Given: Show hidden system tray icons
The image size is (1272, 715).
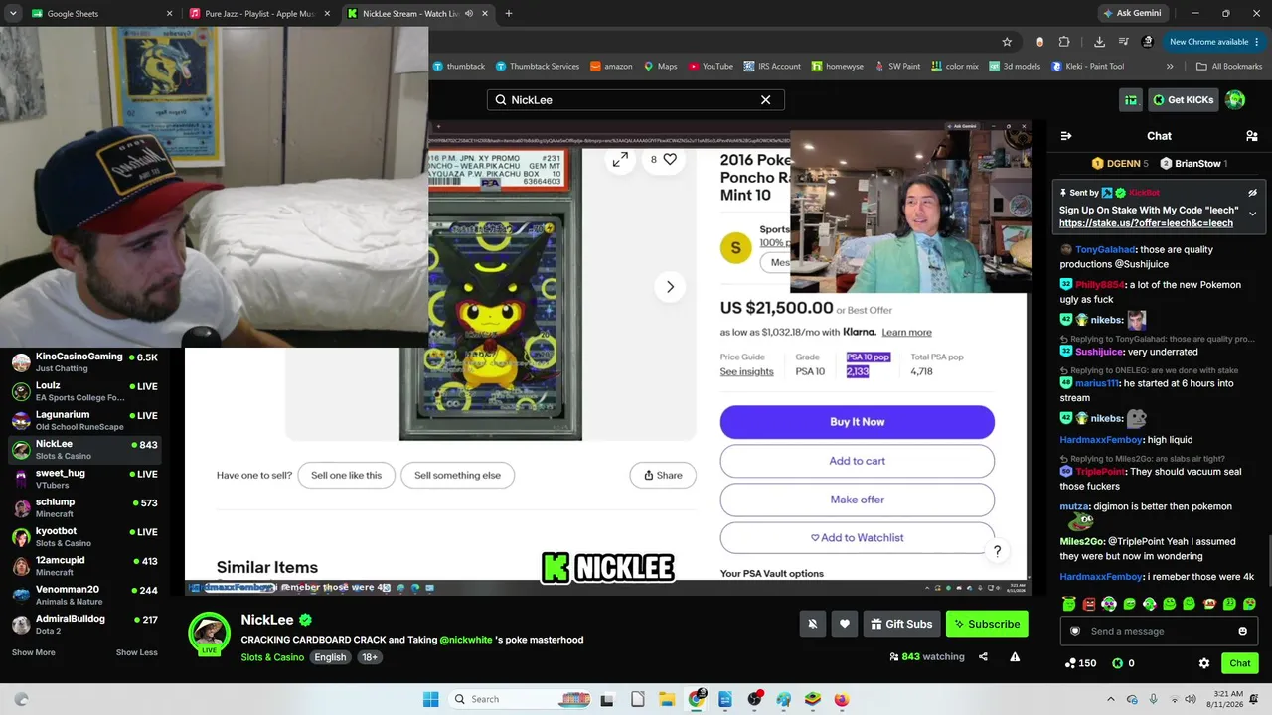Looking at the screenshot, I should 1111,699.
